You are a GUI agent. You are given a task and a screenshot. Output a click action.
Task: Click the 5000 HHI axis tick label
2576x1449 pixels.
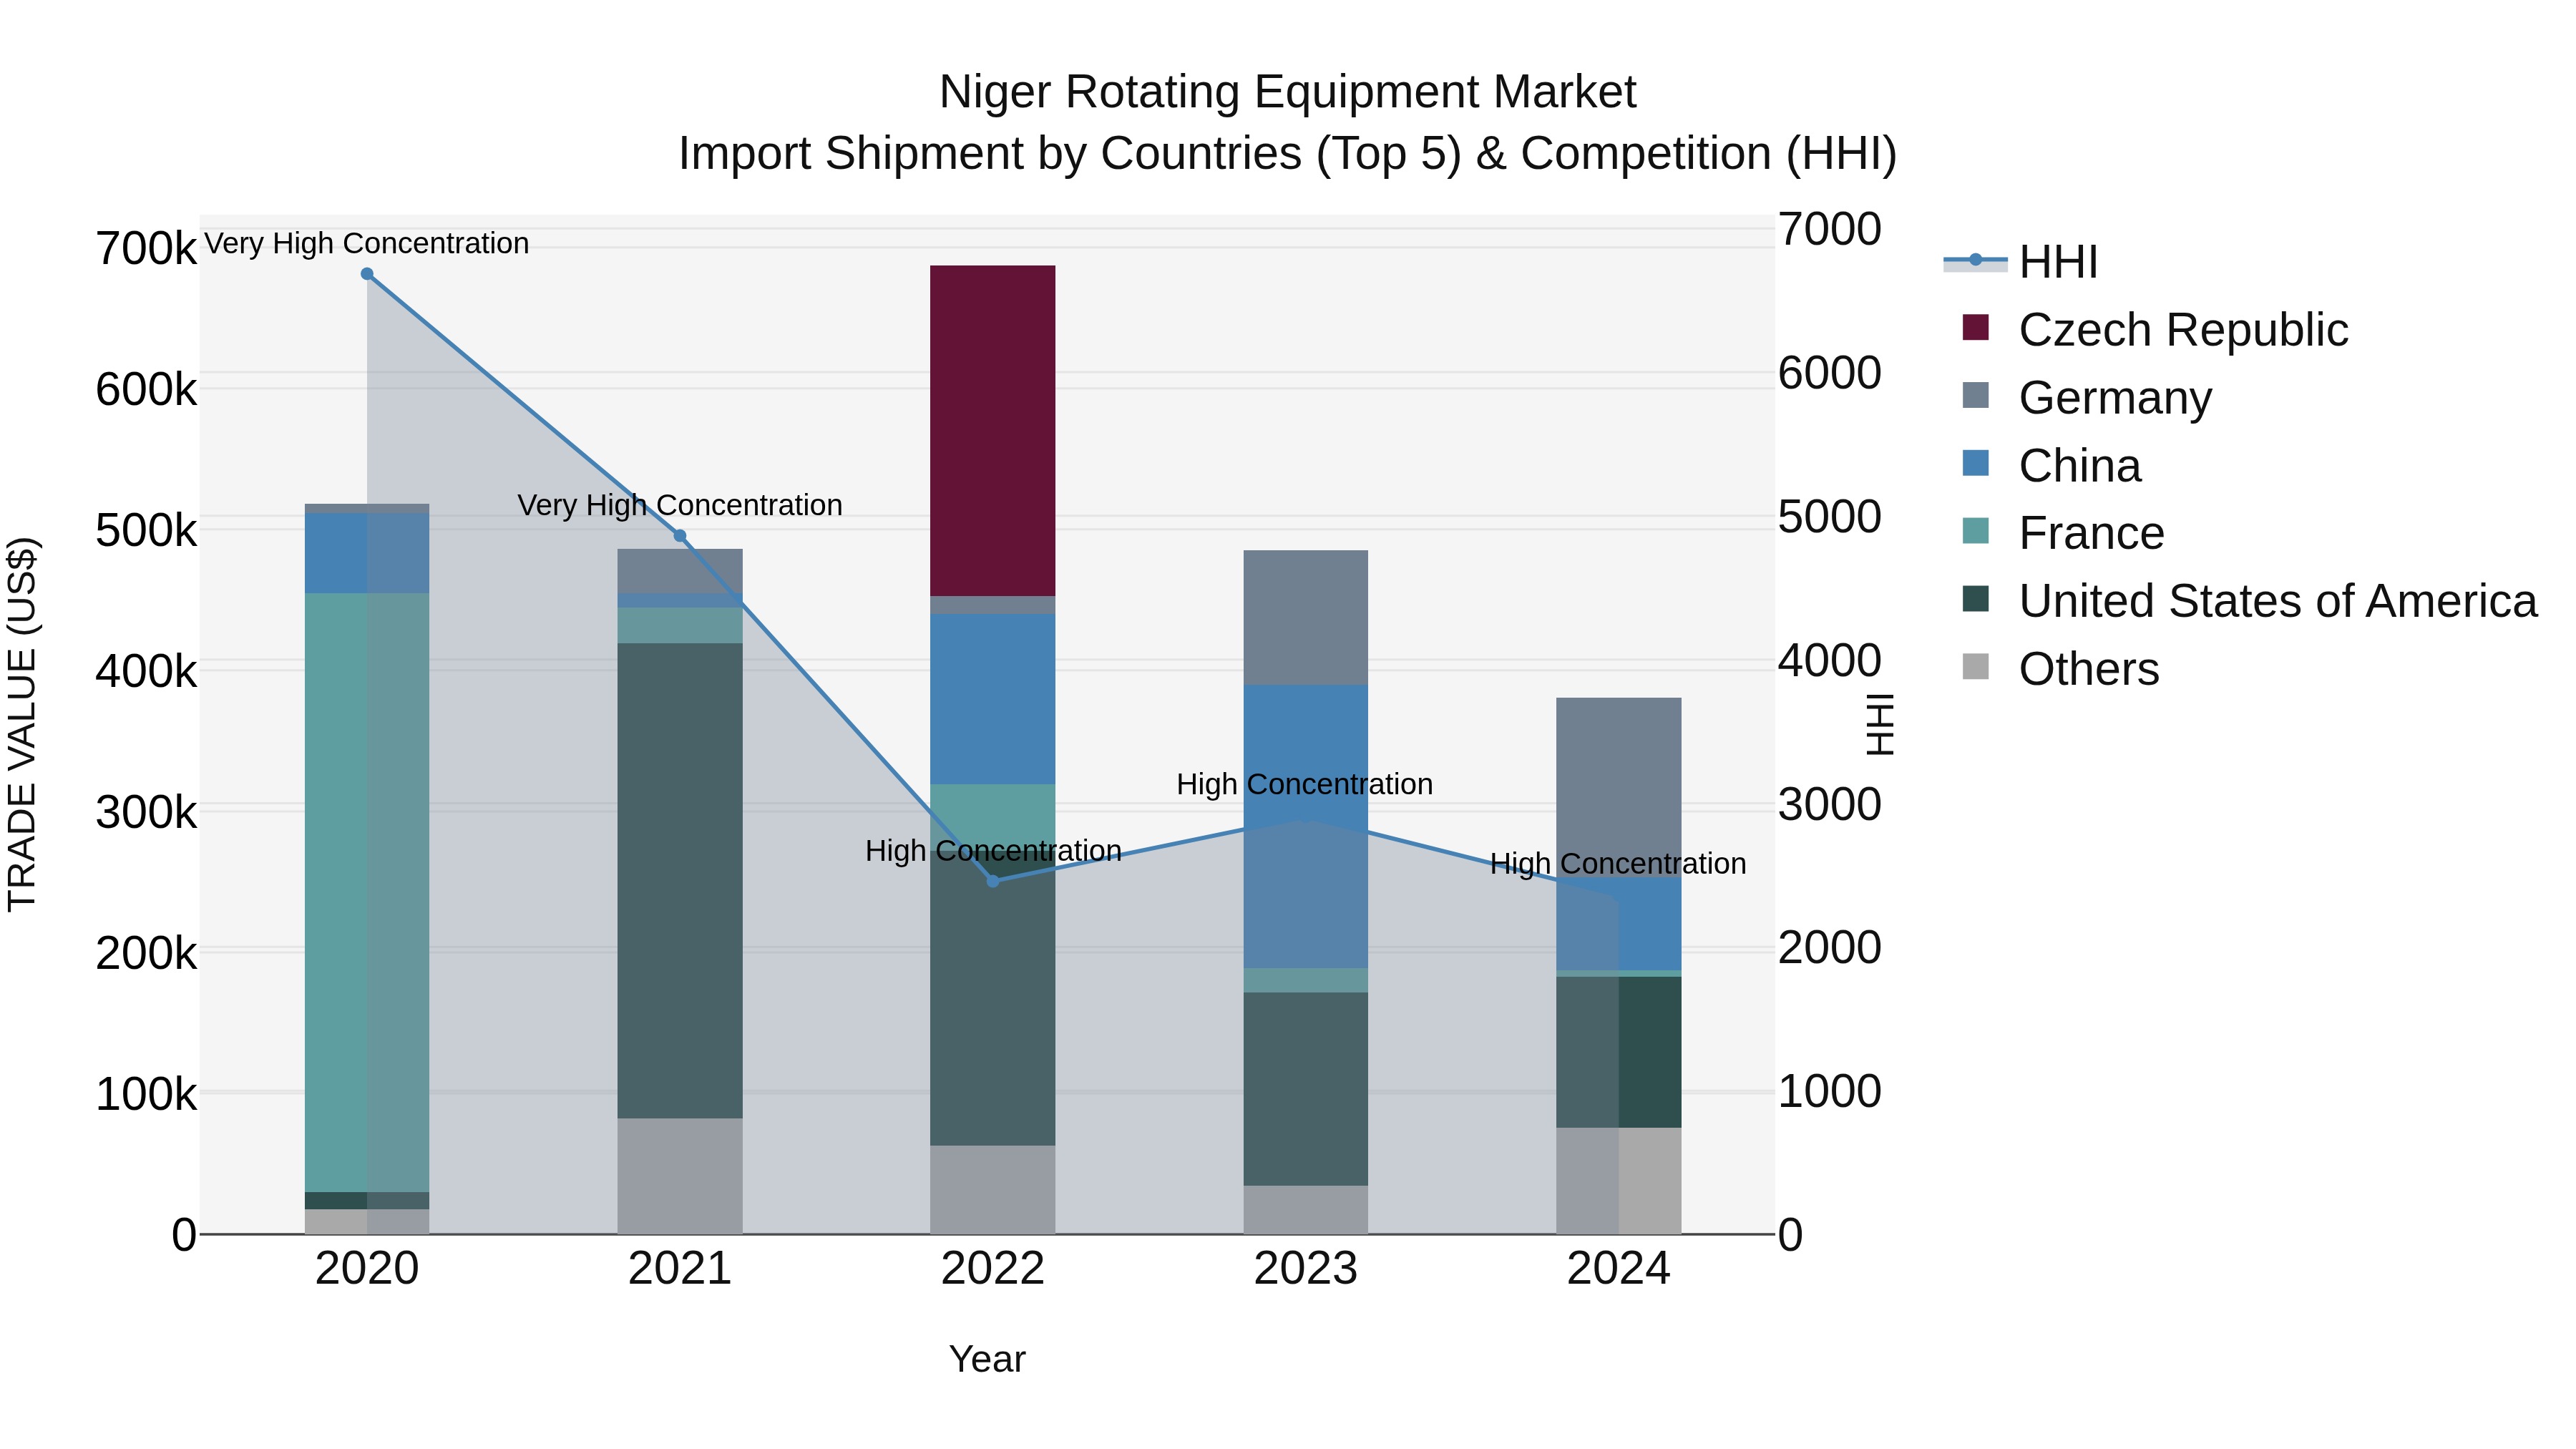pyautogui.click(x=1830, y=517)
